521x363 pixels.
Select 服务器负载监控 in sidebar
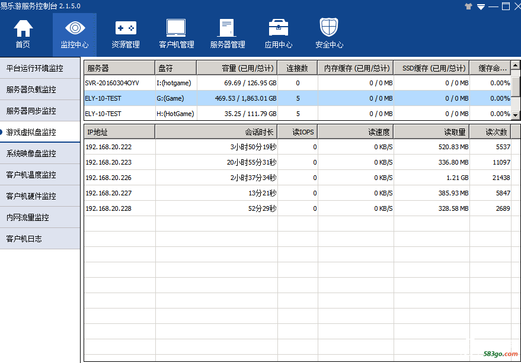[40, 89]
